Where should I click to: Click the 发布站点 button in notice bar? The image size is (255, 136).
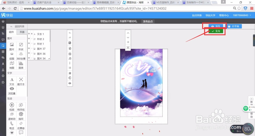click(x=148, y=21)
